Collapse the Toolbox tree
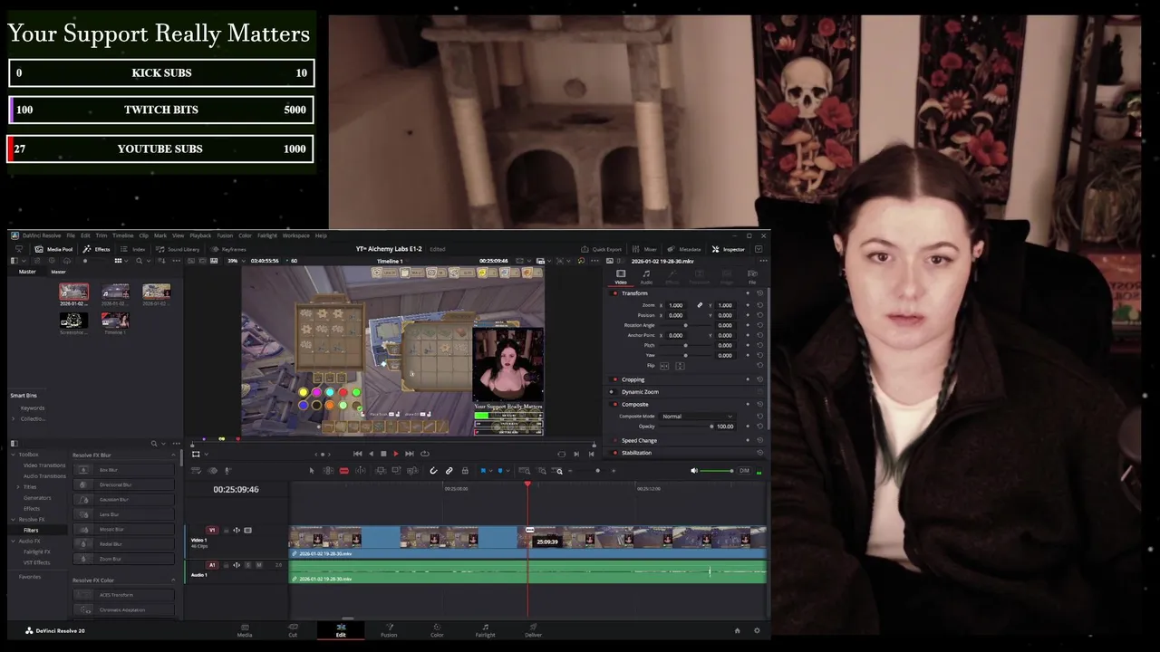This screenshot has width=1160, height=652. point(14,455)
